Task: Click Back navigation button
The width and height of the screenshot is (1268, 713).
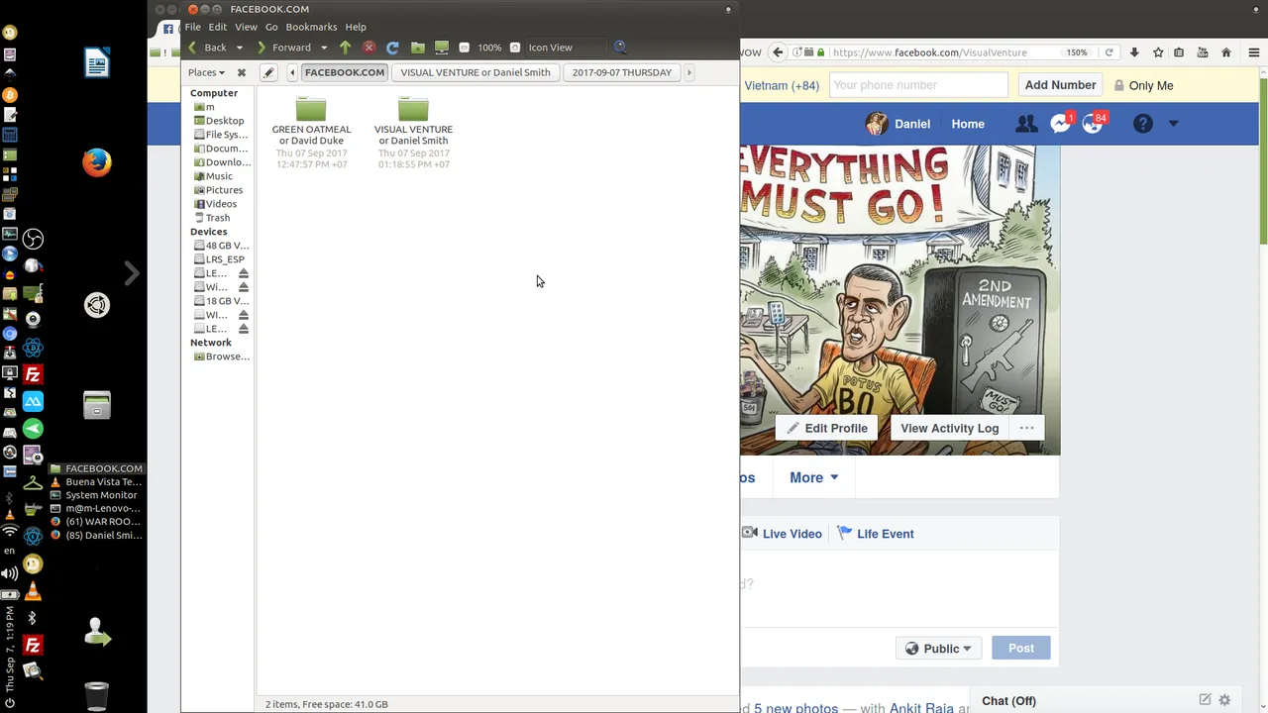Action: [208, 48]
